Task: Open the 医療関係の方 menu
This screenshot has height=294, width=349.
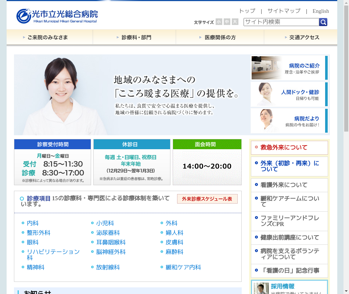Action: (x=220, y=37)
